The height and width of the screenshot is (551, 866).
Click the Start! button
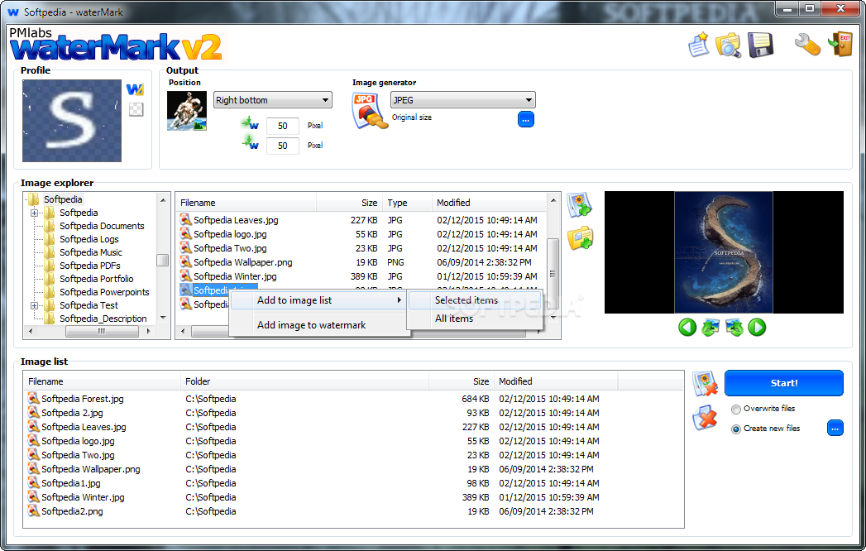[784, 383]
